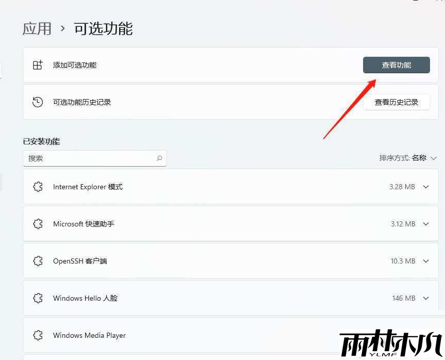Click 应用 in the breadcrumb navigation

coord(37,29)
